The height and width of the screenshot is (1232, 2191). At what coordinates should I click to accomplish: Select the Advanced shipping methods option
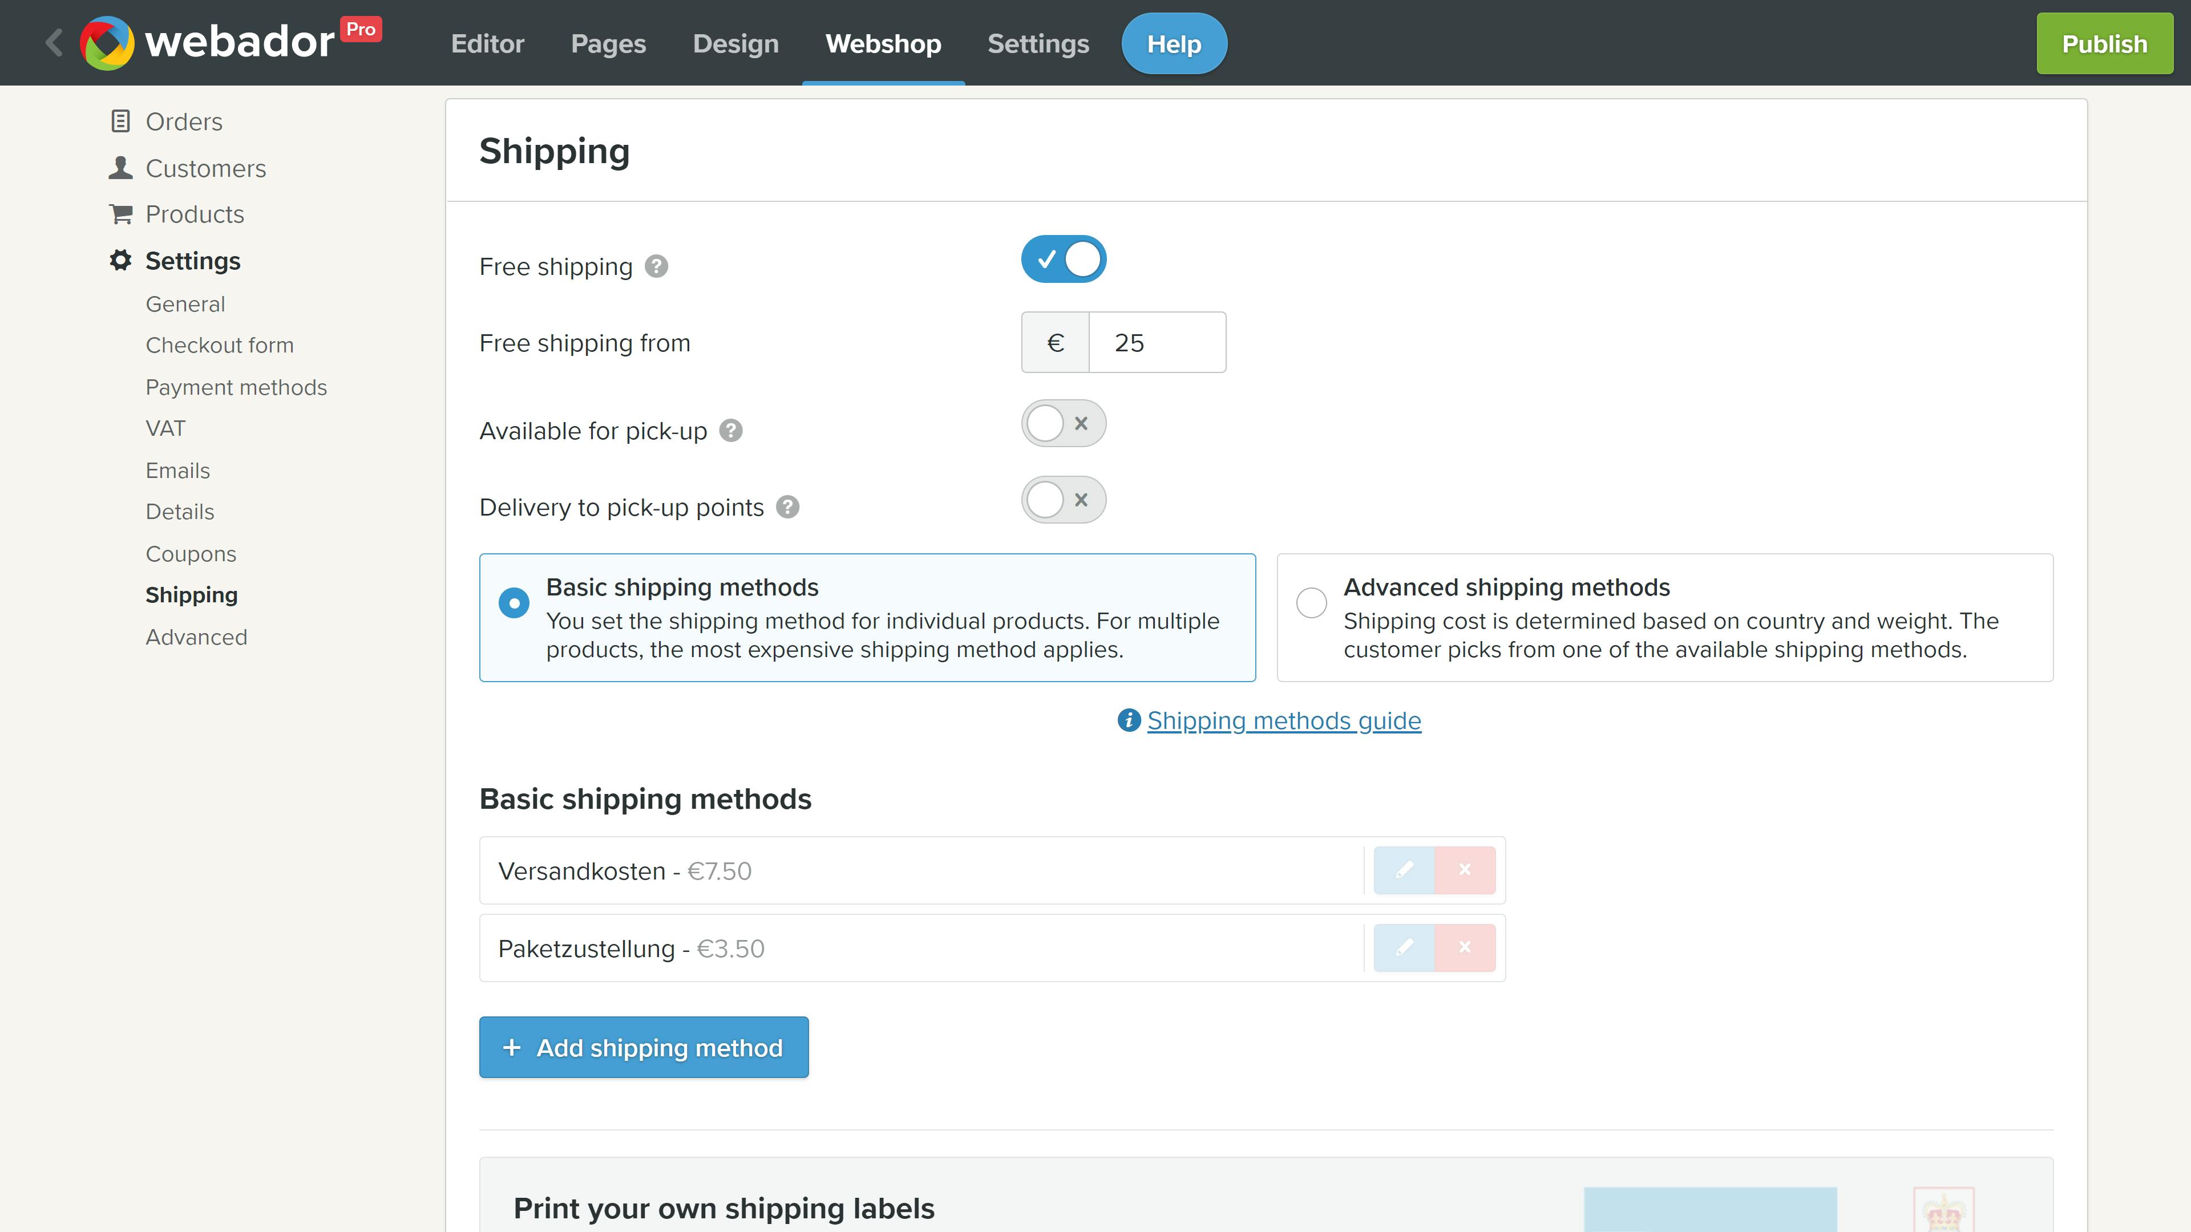tap(1311, 602)
